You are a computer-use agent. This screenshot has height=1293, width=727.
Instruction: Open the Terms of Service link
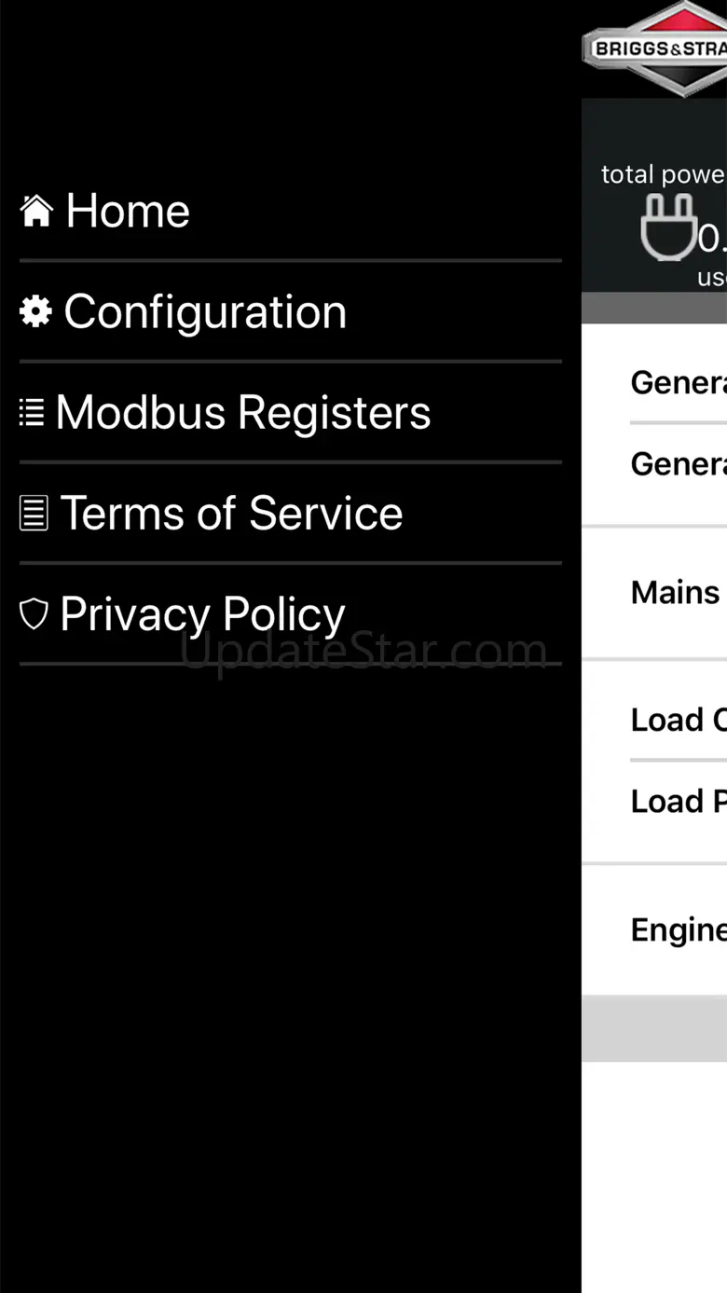(231, 513)
